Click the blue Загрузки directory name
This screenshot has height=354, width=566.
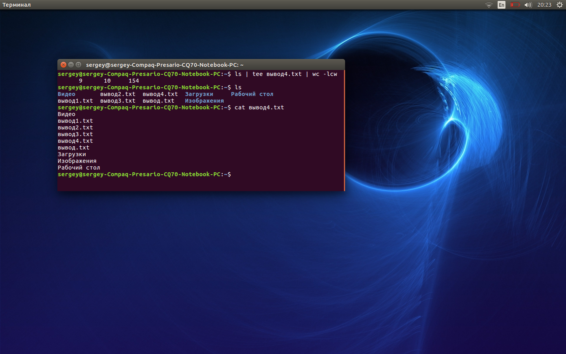[199, 94]
